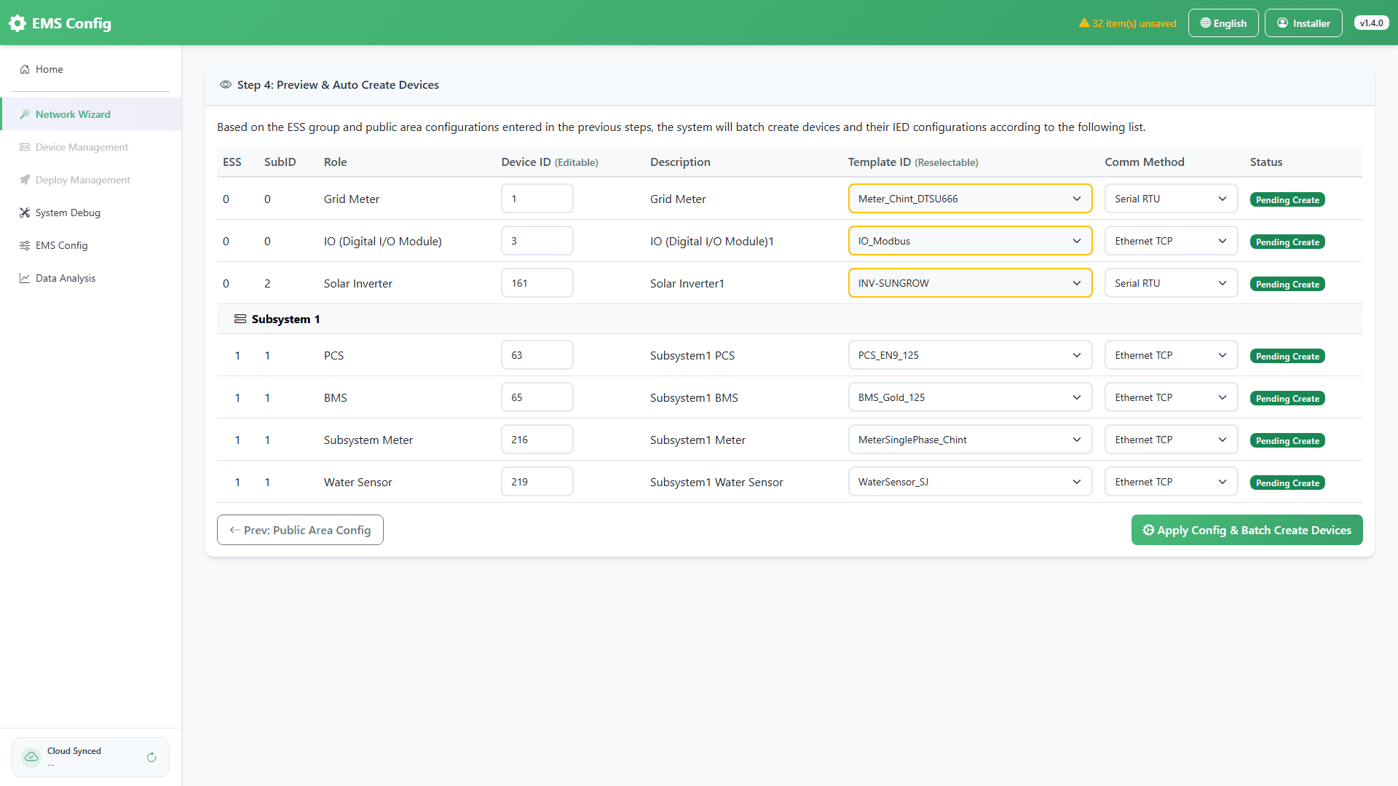The height and width of the screenshot is (786, 1398).
Task: Open Template ID dropdown for Grid Meter
Action: tap(970, 199)
